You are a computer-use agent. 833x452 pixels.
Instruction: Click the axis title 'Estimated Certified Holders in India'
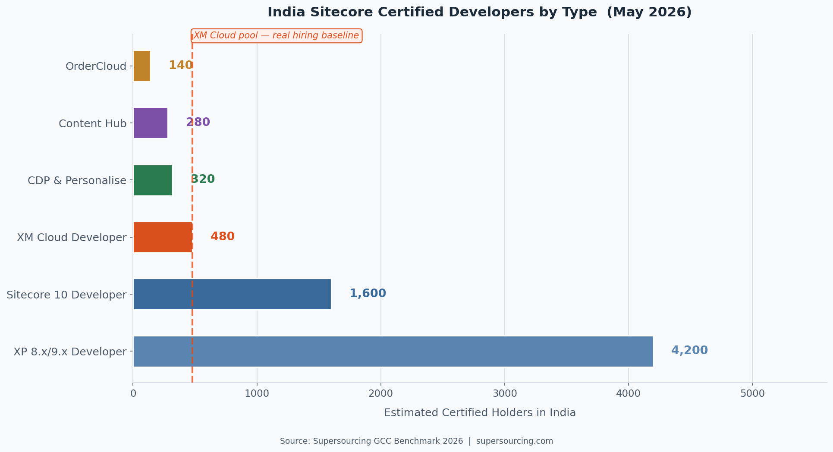click(x=480, y=413)
